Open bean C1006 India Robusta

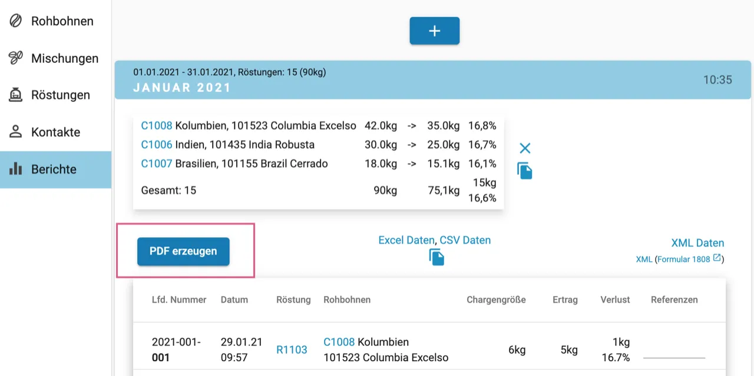click(x=156, y=144)
